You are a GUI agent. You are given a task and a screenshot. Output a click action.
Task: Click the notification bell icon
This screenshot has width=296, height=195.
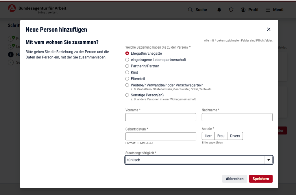(x=219, y=10)
